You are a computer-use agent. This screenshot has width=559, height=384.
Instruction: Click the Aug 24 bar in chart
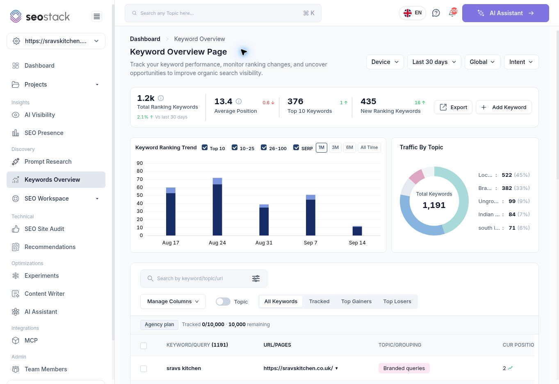pyautogui.click(x=217, y=207)
